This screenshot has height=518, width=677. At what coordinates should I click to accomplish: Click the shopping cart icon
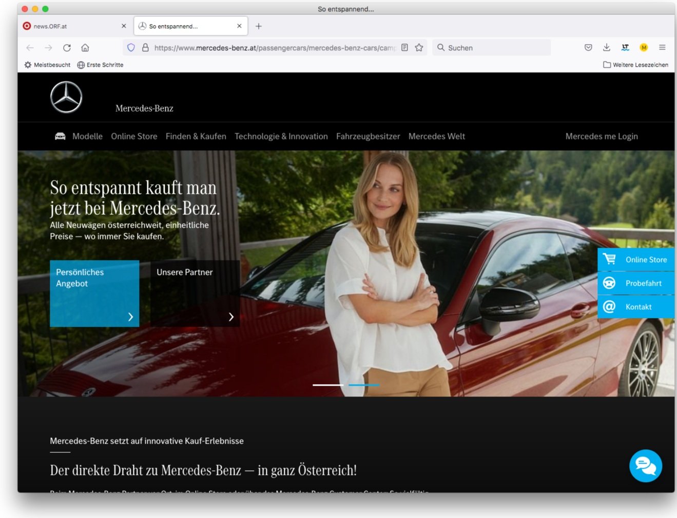[x=609, y=259]
